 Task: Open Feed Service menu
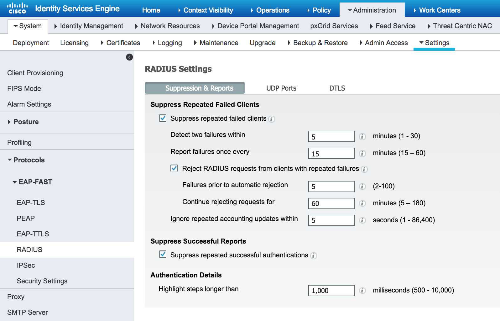(x=393, y=26)
